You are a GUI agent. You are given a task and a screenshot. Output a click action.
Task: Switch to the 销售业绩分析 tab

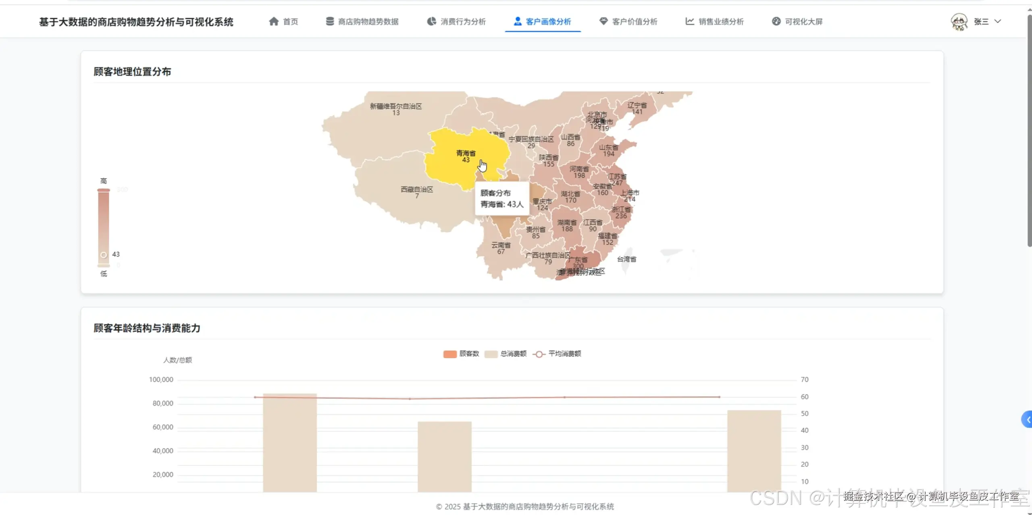721,22
